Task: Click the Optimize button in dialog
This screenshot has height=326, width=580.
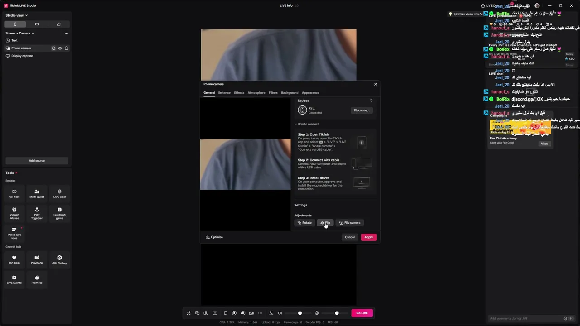Action: coord(214,237)
